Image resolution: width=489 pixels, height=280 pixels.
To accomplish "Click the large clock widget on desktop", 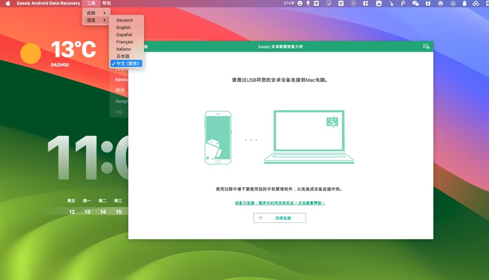I will point(88,158).
